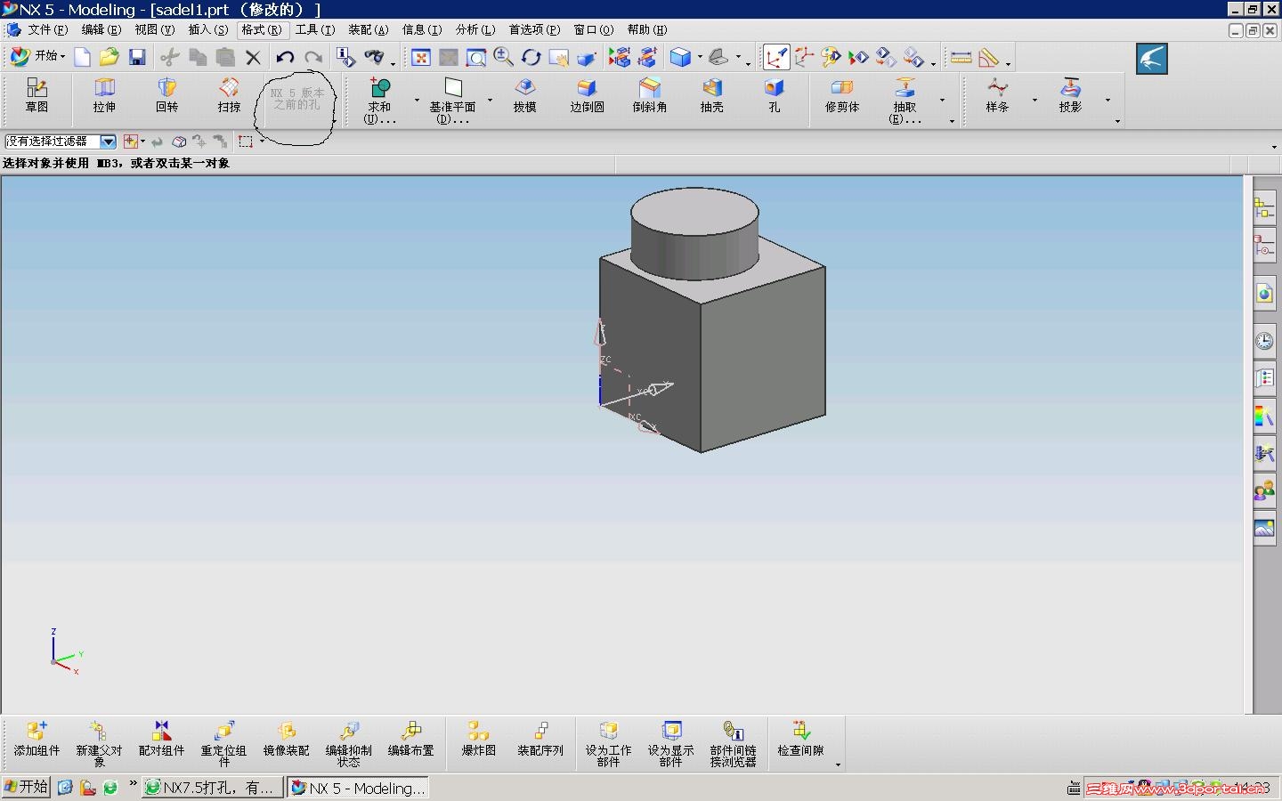
Task: Expand the 样条 dropdown arrow
Action: tap(1035, 99)
